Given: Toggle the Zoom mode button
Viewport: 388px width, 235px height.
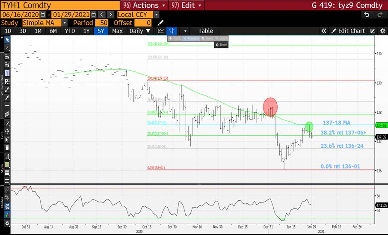Looking at the screenshot, I should (x=221, y=39).
